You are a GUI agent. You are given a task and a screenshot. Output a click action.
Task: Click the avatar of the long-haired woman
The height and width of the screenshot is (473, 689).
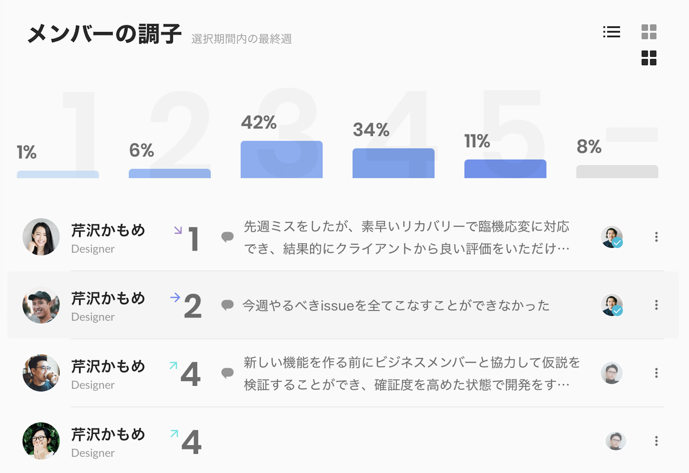point(41,237)
